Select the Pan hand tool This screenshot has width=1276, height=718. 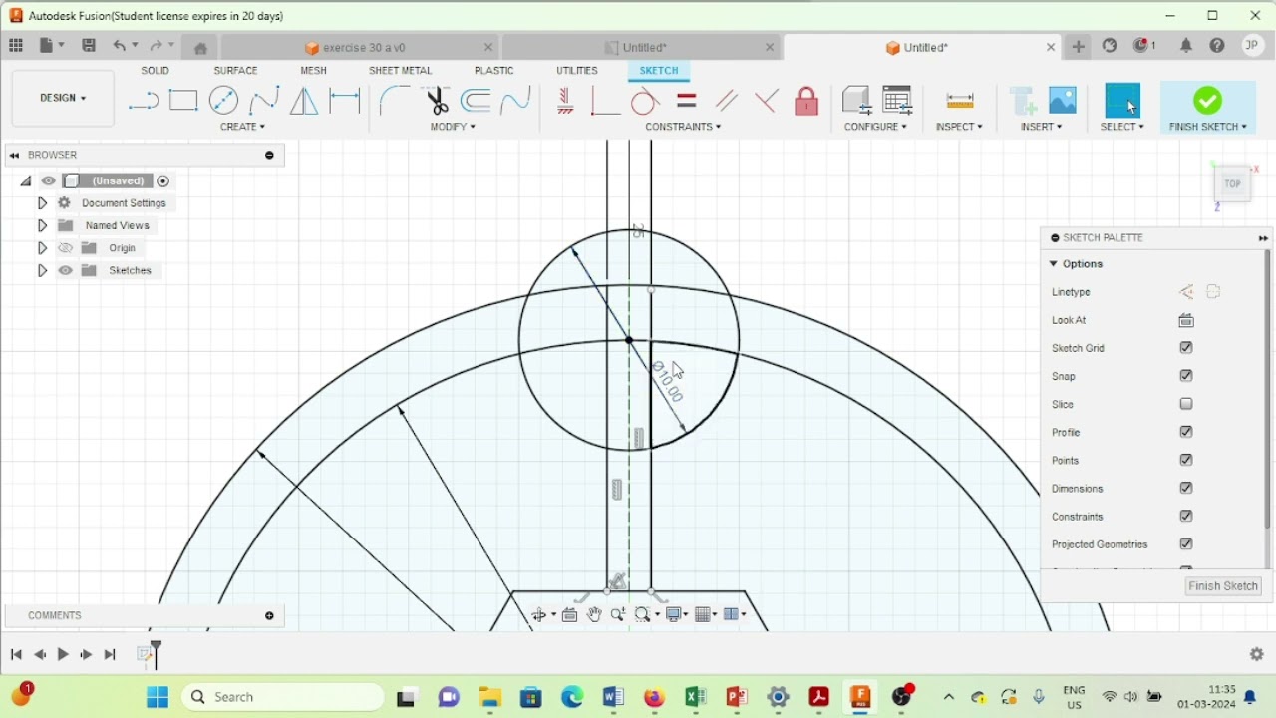point(594,615)
